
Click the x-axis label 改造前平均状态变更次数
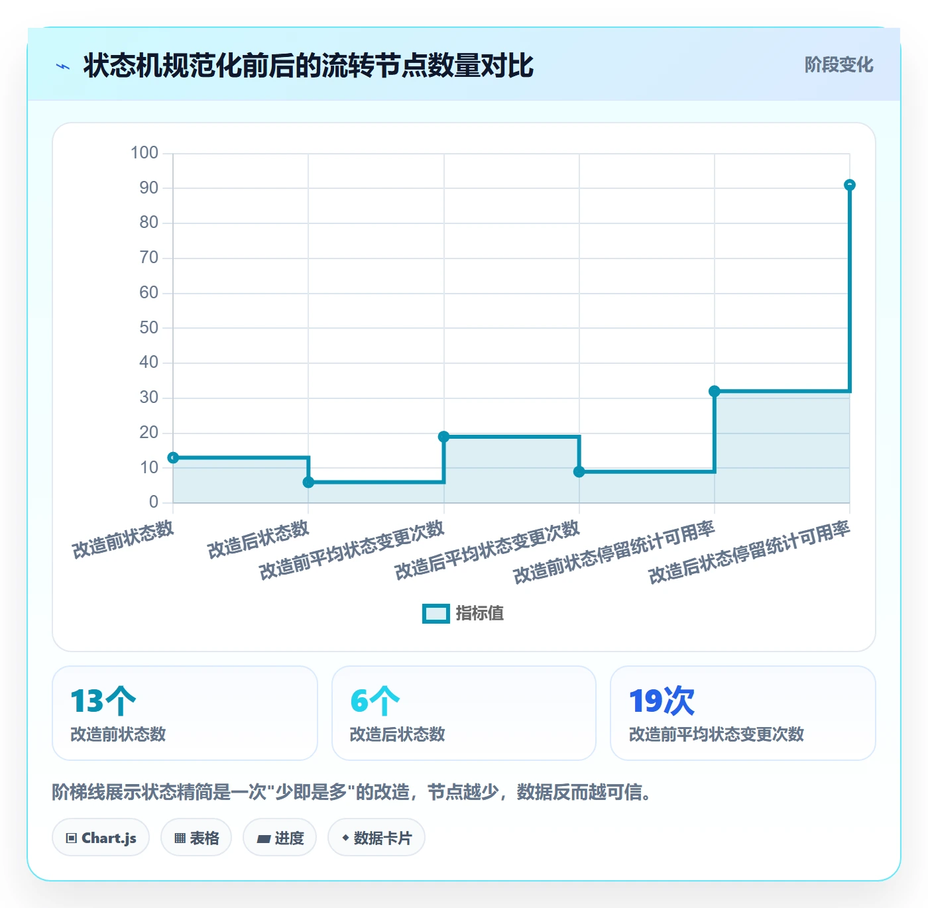(352, 549)
